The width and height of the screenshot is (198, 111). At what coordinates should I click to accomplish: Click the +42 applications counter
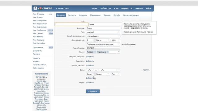click(x=51, y=47)
